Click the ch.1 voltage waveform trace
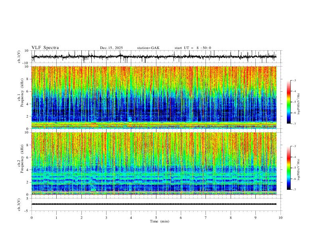Screen dimensions: 316x244 point(154,57)
